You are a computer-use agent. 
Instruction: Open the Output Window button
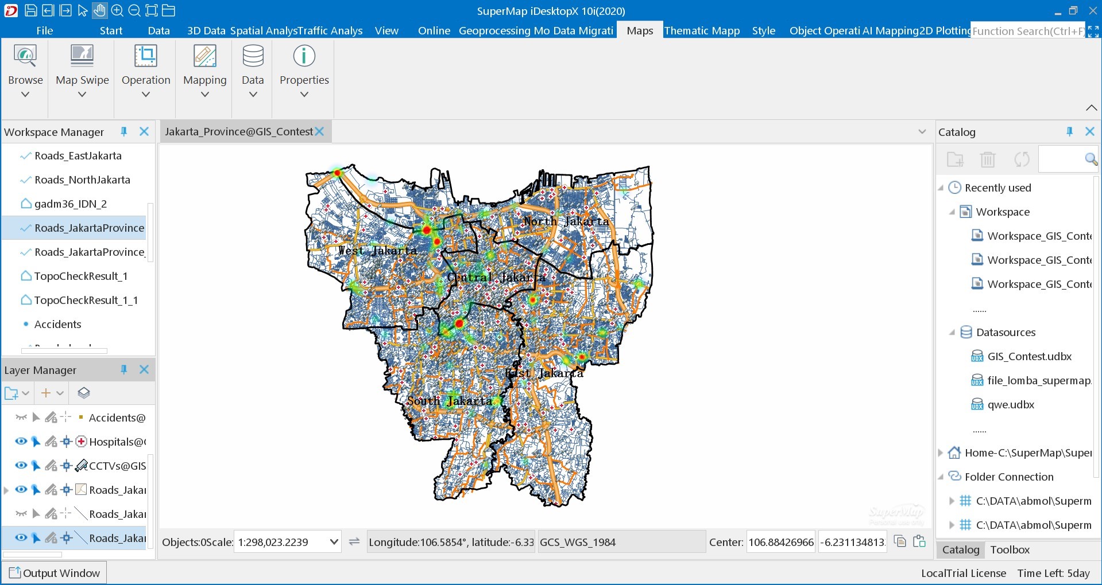tap(54, 573)
